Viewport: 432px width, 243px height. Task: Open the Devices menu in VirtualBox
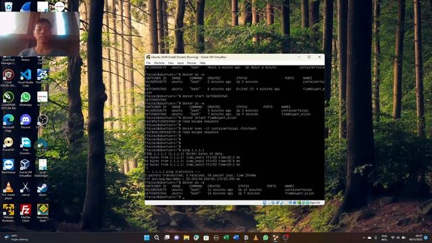[x=192, y=63]
